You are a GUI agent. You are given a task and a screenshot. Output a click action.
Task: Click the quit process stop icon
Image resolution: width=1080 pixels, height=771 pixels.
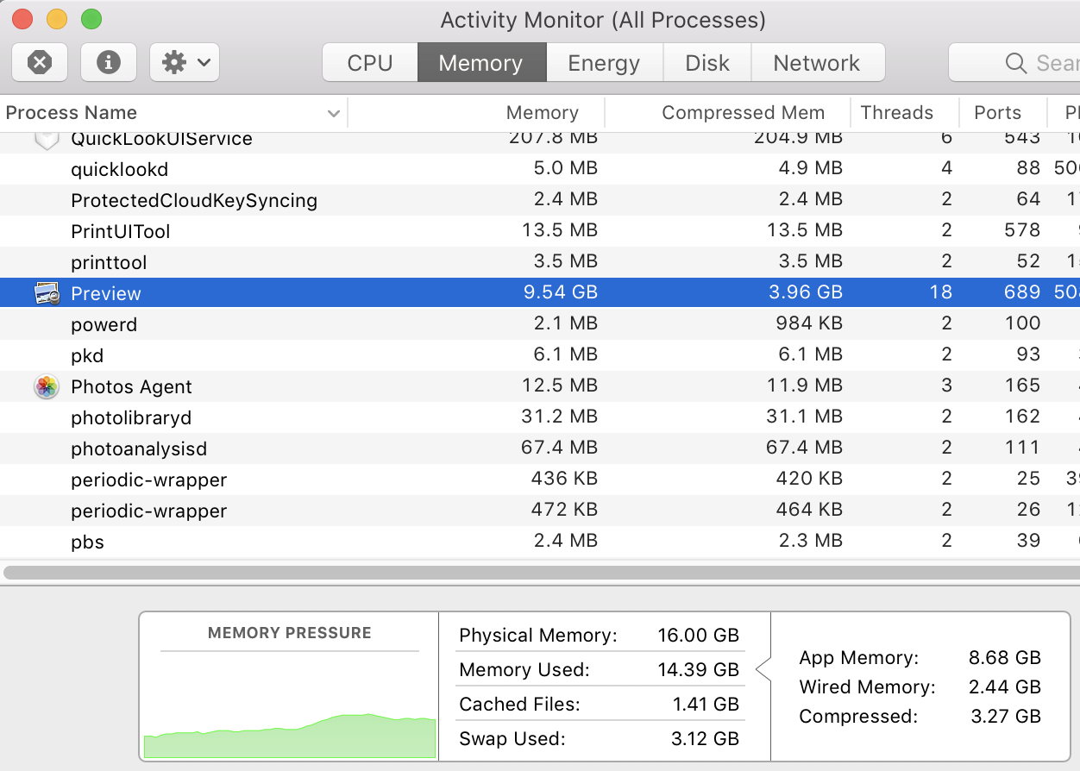point(40,62)
